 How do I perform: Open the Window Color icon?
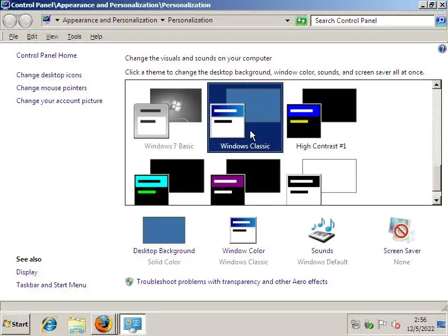point(243,230)
